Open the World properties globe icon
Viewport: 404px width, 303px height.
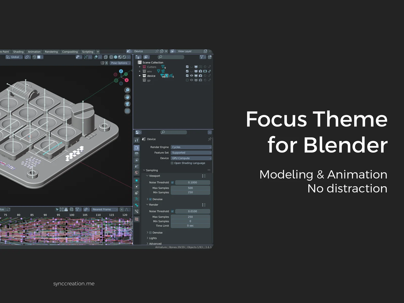point(137,173)
